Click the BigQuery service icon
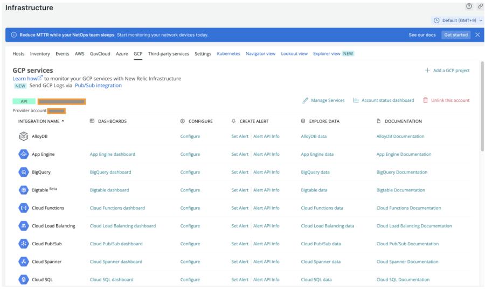The height and width of the screenshot is (290, 485). (24, 172)
